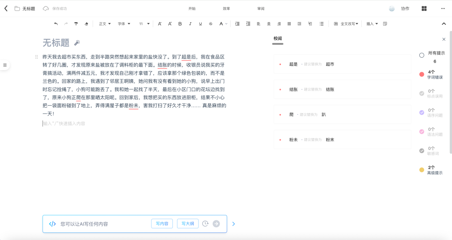Select the 校阅 panel tab
The image size is (452, 240).
277,38
